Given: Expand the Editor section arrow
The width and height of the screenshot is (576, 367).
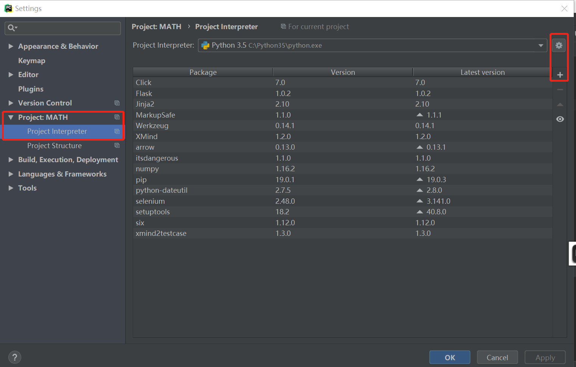Looking at the screenshot, I should 11,74.
